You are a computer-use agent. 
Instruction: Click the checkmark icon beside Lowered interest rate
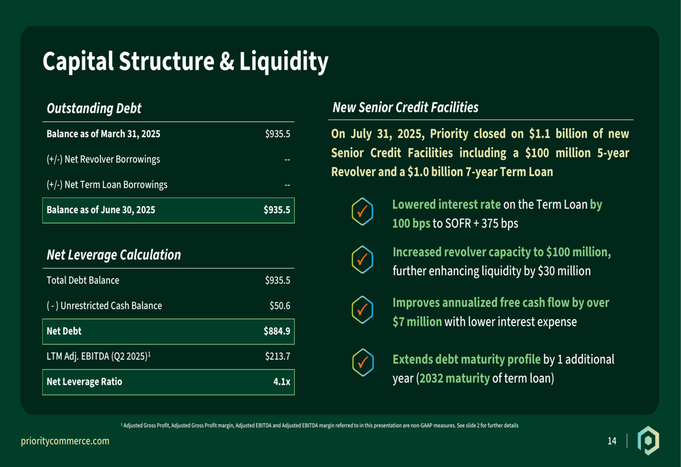pos(362,212)
